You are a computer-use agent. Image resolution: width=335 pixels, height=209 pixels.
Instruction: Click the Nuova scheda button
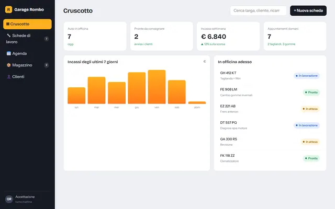coord(308,10)
